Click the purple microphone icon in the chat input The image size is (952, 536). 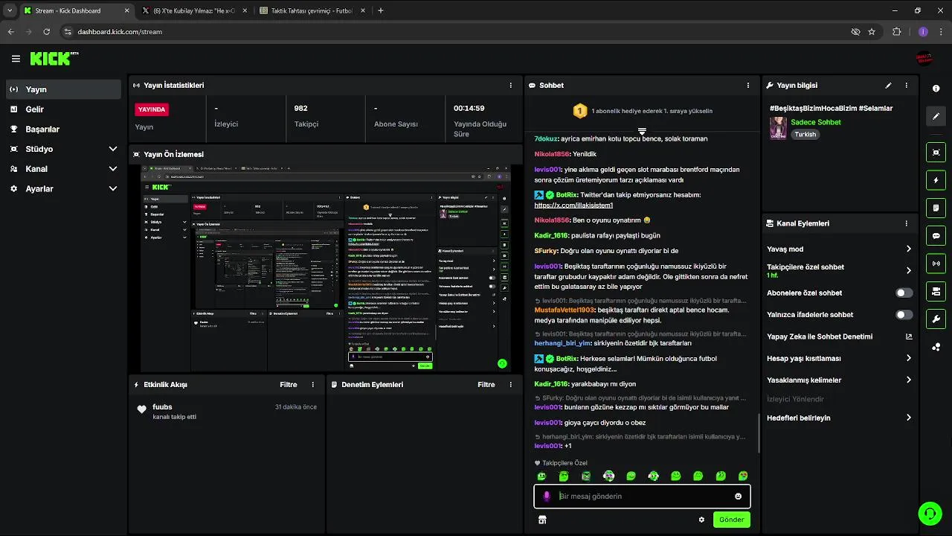coord(547,497)
